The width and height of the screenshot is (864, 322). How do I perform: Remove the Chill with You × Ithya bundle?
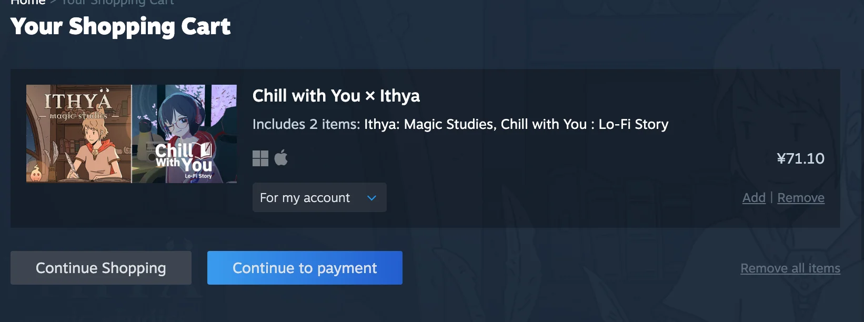(801, 198)
